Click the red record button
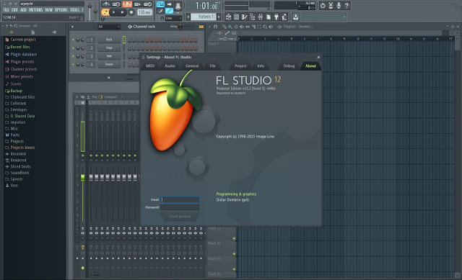The width and height of the screenshot is (462, 280). pyautogui.click(x=131, y=12)
